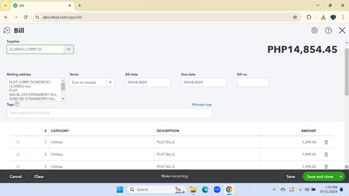Click the Due date field
Viewport: 349px width, 196px height.
click(204, 82)
